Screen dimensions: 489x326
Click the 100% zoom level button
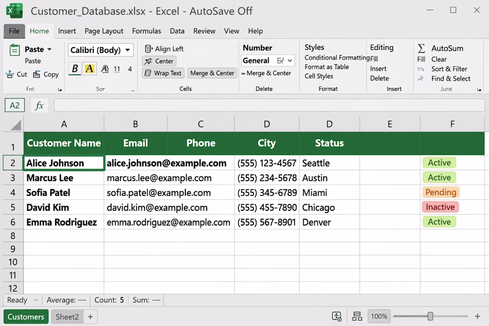click(x=379, y=316)
